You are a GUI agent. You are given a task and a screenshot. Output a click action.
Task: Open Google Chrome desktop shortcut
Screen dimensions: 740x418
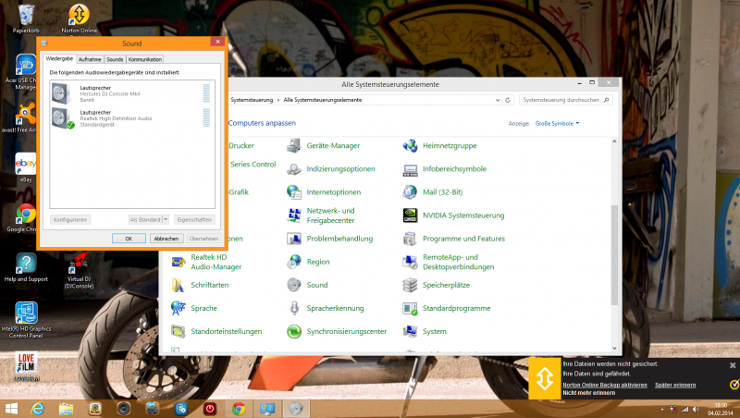26,215
